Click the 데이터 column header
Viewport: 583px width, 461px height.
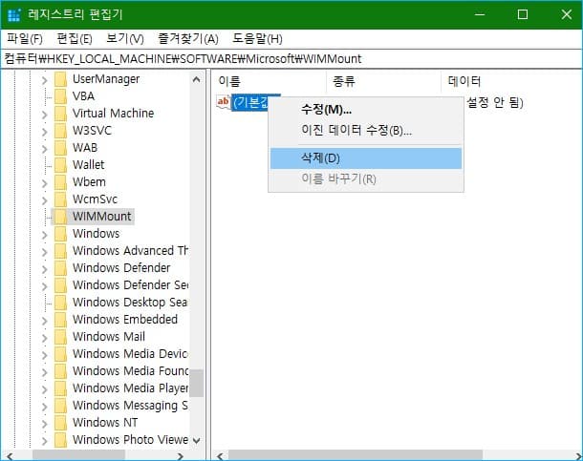pos(512,81)
